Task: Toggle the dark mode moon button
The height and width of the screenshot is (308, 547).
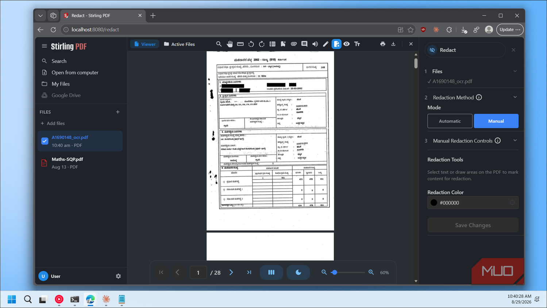Action: tap(298, 272)
